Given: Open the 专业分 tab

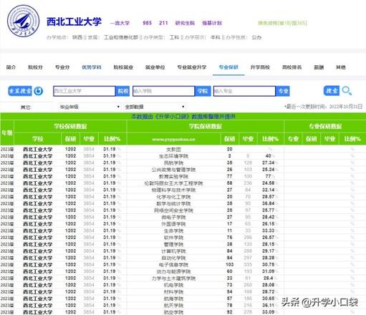Looking at the screenshot, I should click(62, 67).
